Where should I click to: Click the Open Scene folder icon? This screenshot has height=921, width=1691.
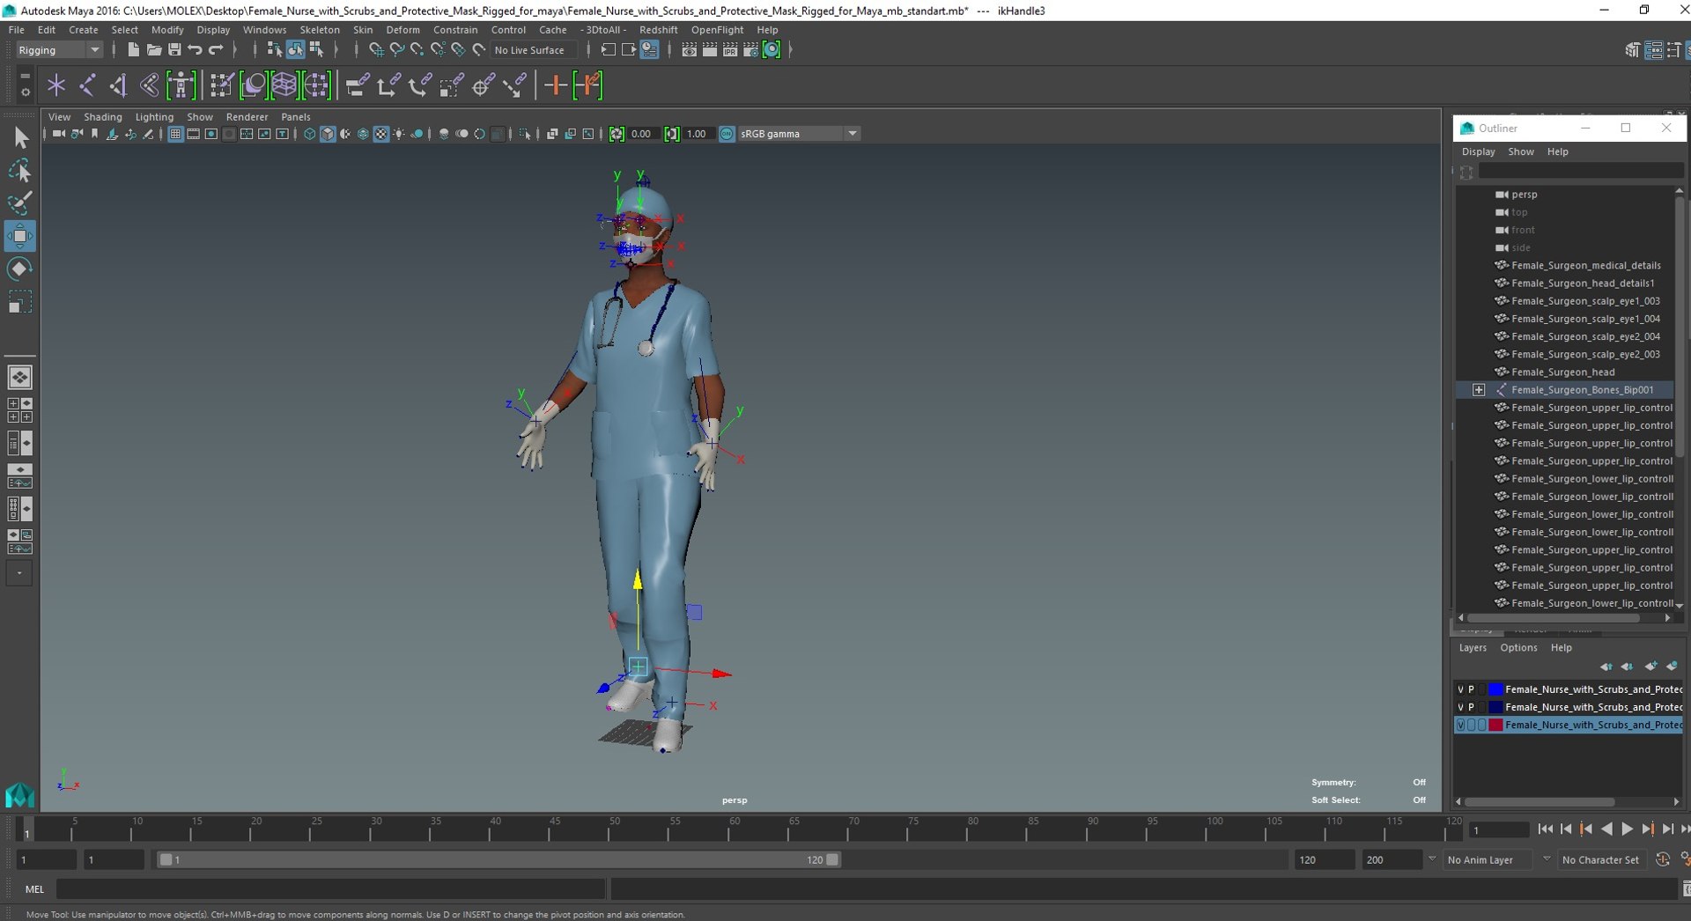153,50
